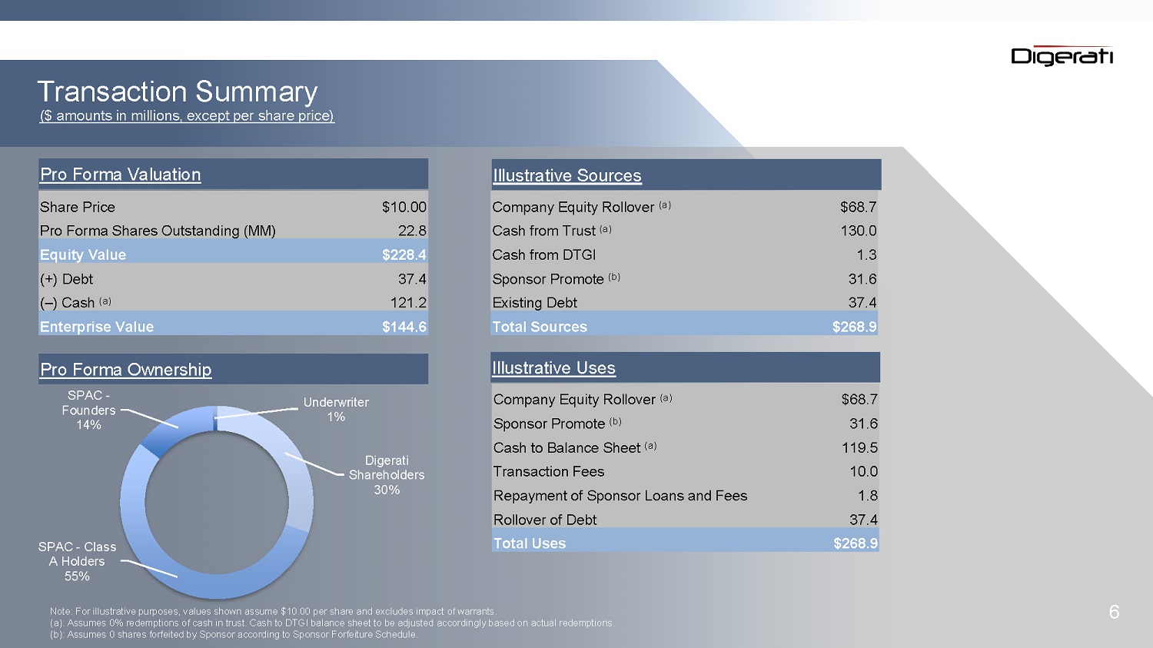Click the Digerati logo
Screen dimensions: 1153x648
[1062, 56]
